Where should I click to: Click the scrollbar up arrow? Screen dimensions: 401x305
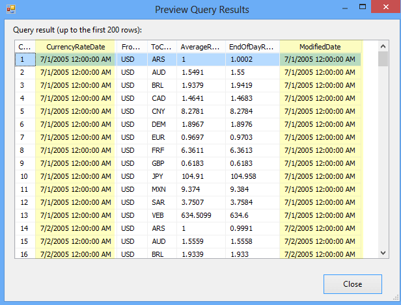(x=383, y=47)
